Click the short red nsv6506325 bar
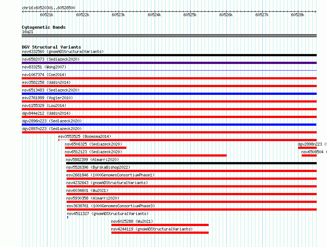This screenshot has width=327, height=247. [x=96, y=148]
